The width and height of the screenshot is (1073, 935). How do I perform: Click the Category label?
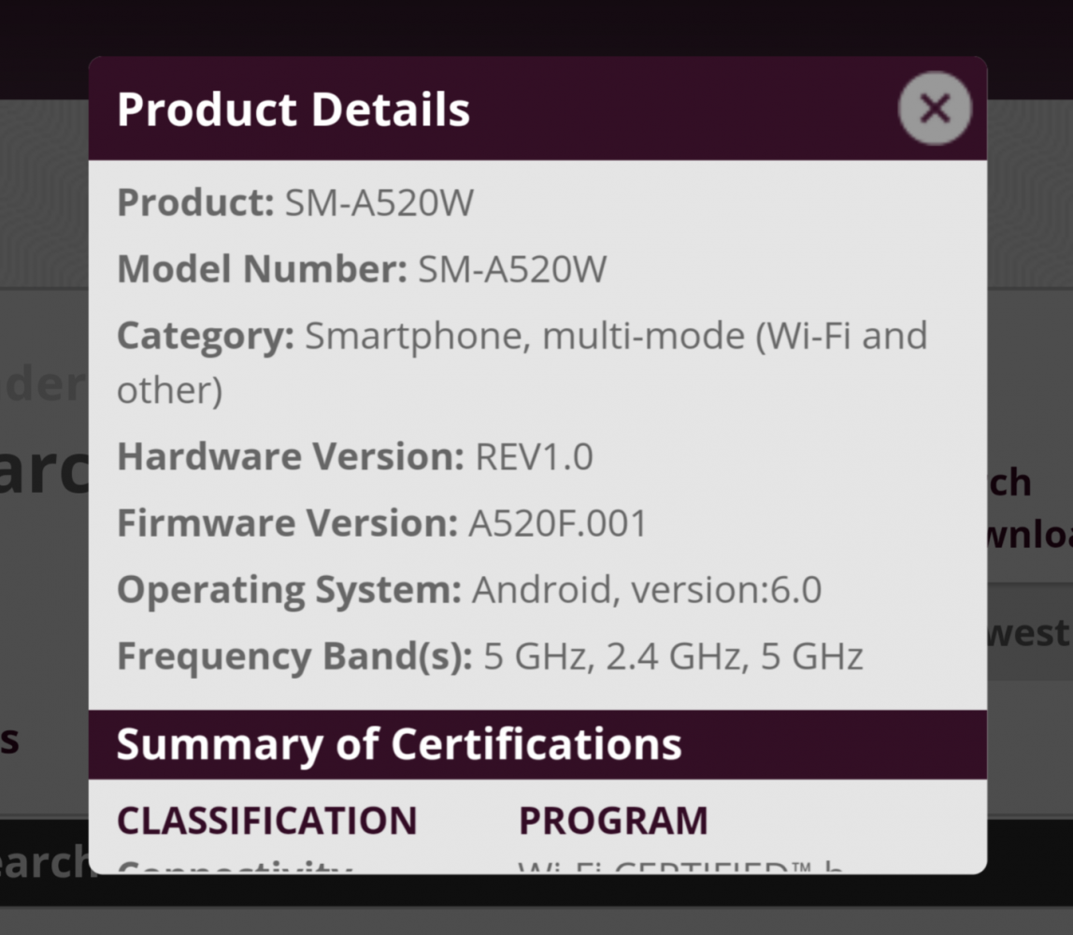point(206,336)
